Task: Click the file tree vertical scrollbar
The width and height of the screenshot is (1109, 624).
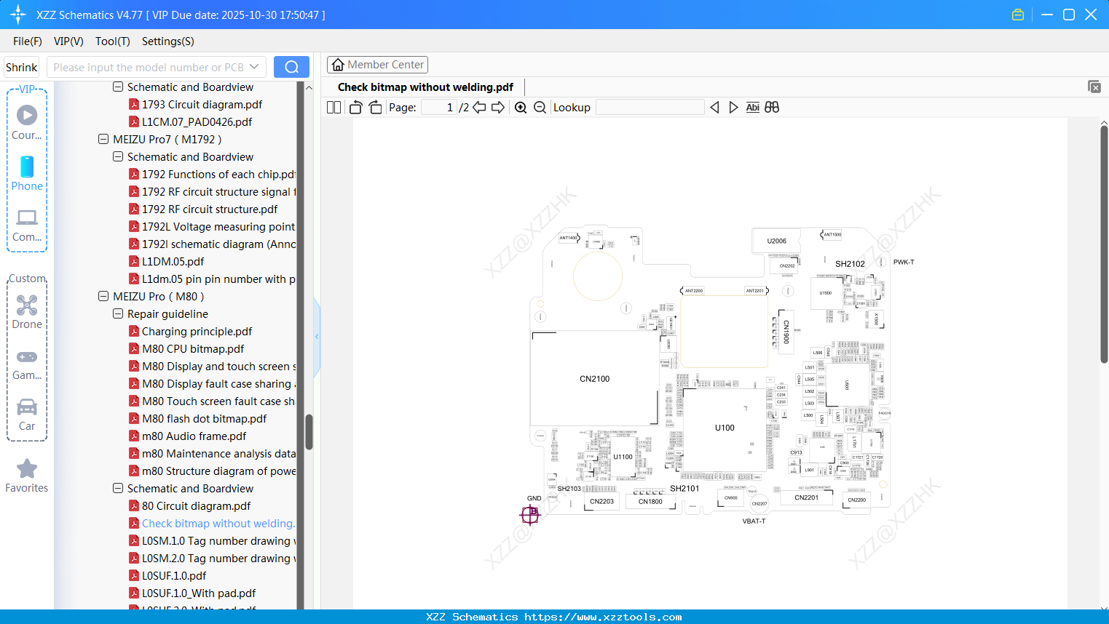Action: pos(309,432)
